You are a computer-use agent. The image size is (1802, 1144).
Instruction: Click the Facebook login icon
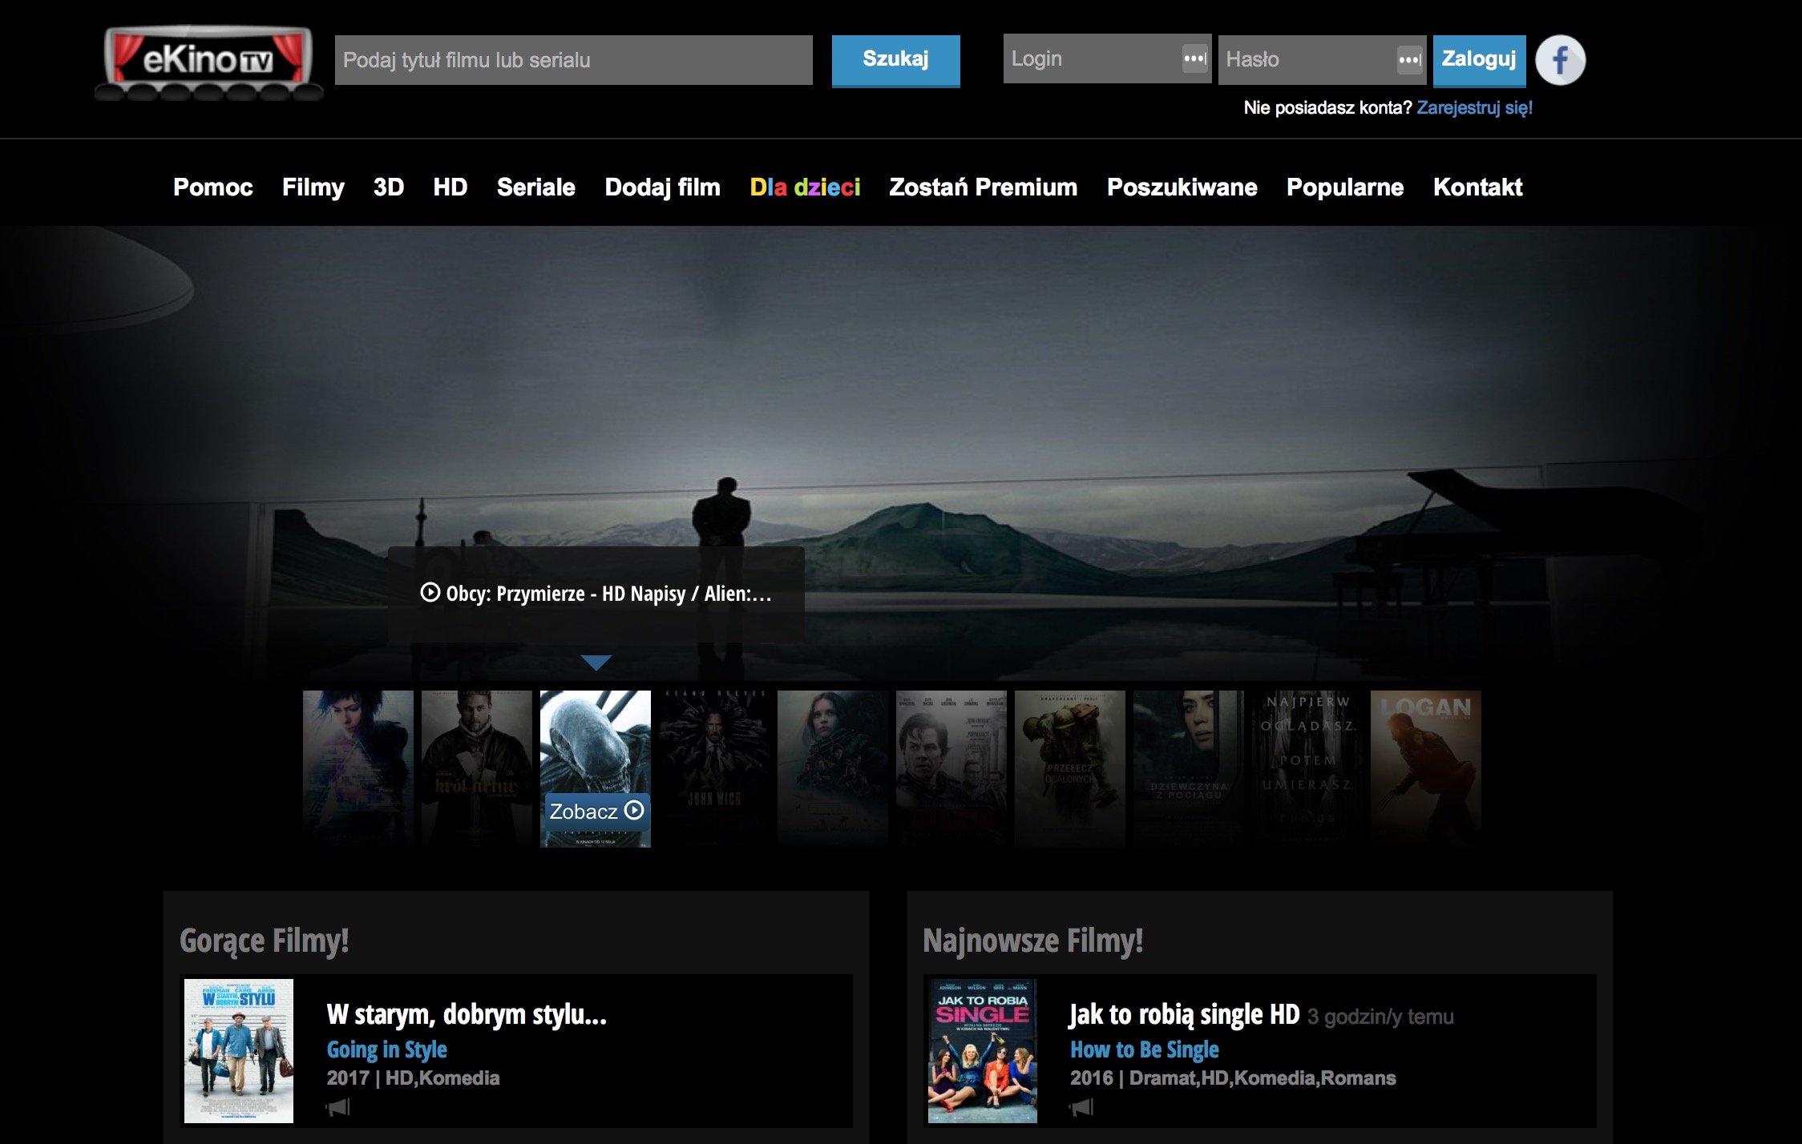pyautogui.click(x=1560, y=60)
